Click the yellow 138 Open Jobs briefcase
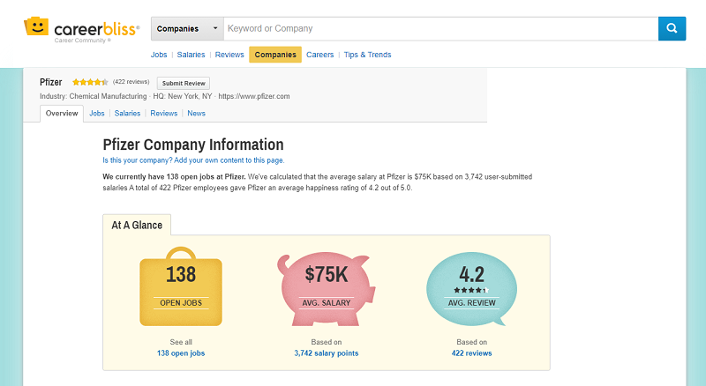The height and width of the screenshot is (386, 706). (181, 286)
